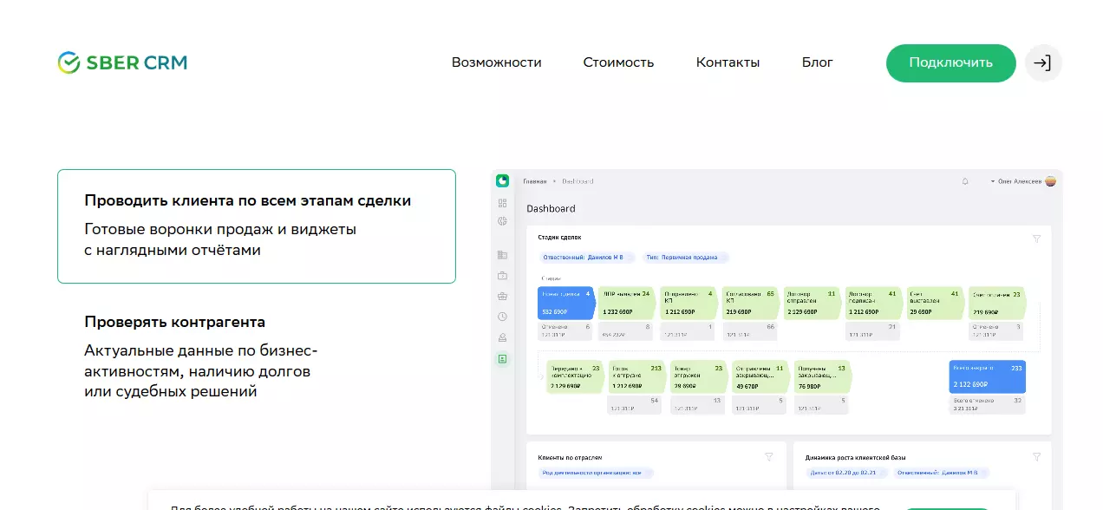
Task: Select the 'ЛПР выявлен 24' stage card
Action: [626, 303]
